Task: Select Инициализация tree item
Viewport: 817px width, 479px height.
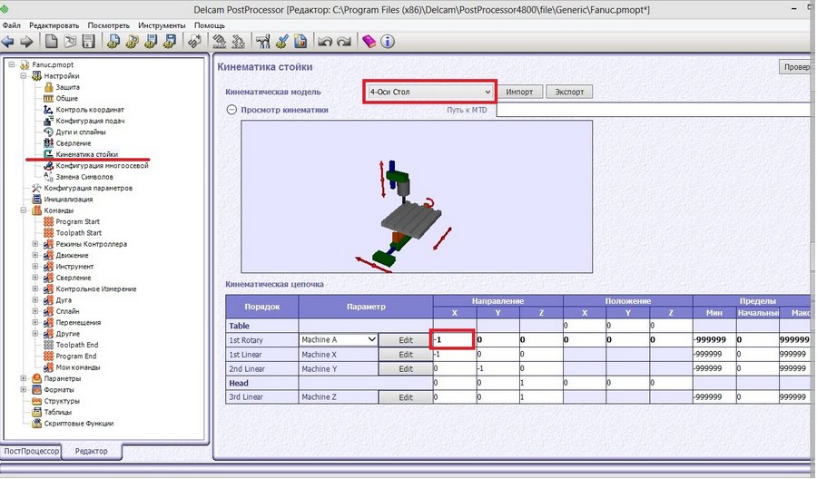Action: point(68,199)
